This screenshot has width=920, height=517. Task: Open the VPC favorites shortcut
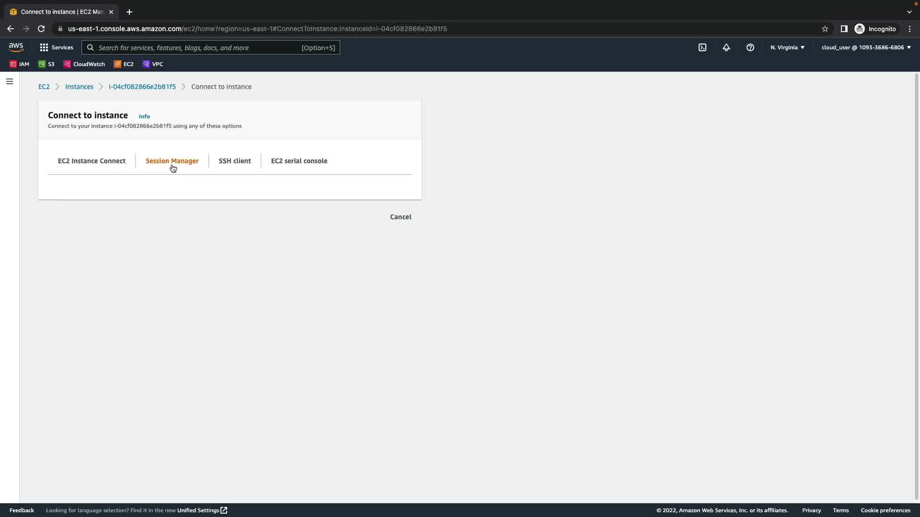click(153, 64)
